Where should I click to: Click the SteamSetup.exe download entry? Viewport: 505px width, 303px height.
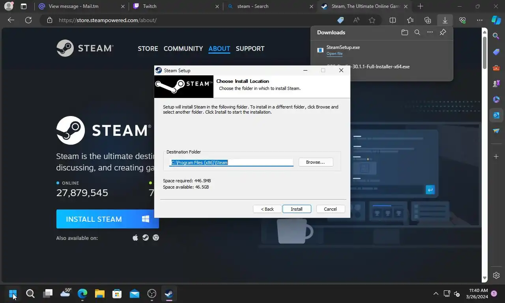click(382, 50)
